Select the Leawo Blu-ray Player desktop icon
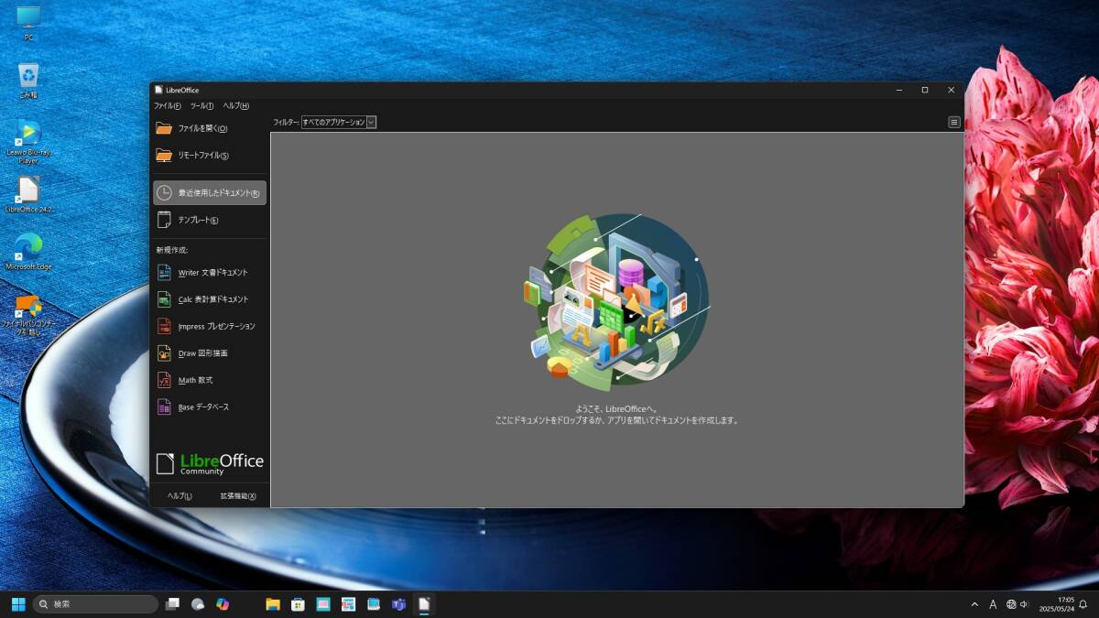 coord(28,142)
